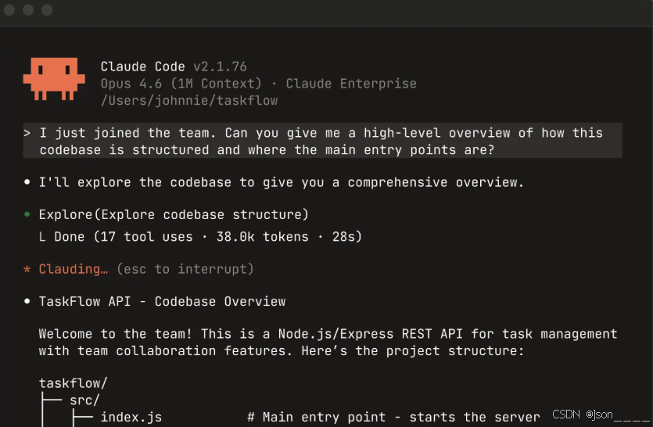Select index.js in the project tree

(x=131, y=417)
